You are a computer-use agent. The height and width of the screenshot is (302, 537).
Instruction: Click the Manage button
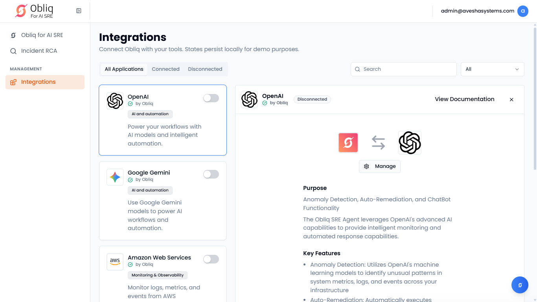click(380, 166)
